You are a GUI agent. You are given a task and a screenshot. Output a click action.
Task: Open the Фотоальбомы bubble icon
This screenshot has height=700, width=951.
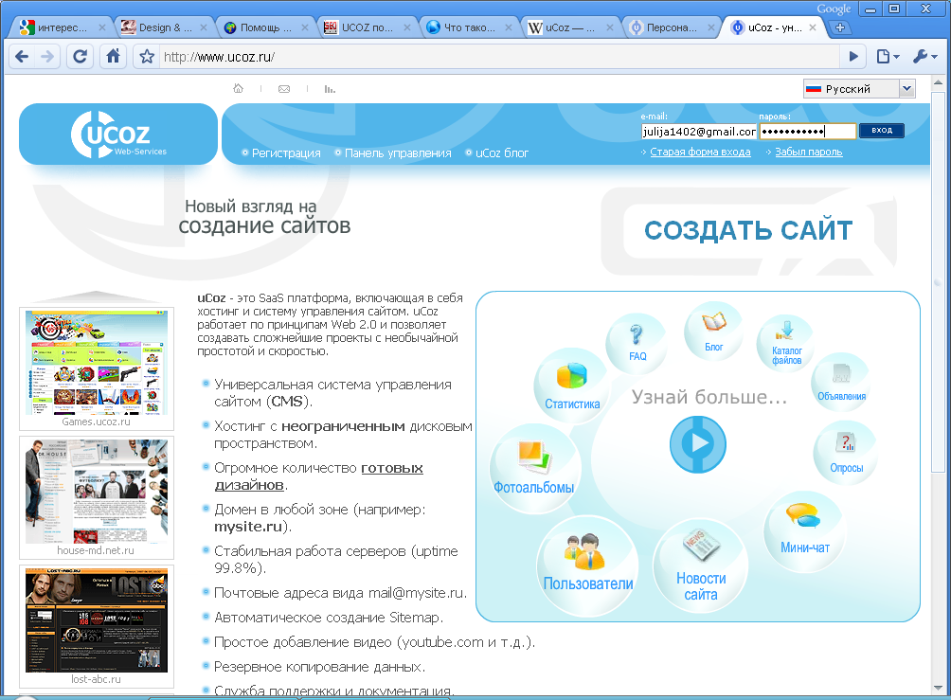pyautogui.click(x=535, y=467)
